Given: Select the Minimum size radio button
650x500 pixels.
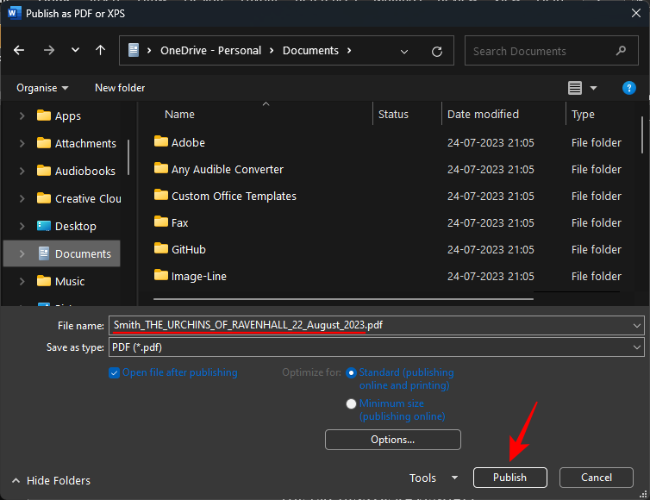Looking at the screenshot, I should pos(351,403).
